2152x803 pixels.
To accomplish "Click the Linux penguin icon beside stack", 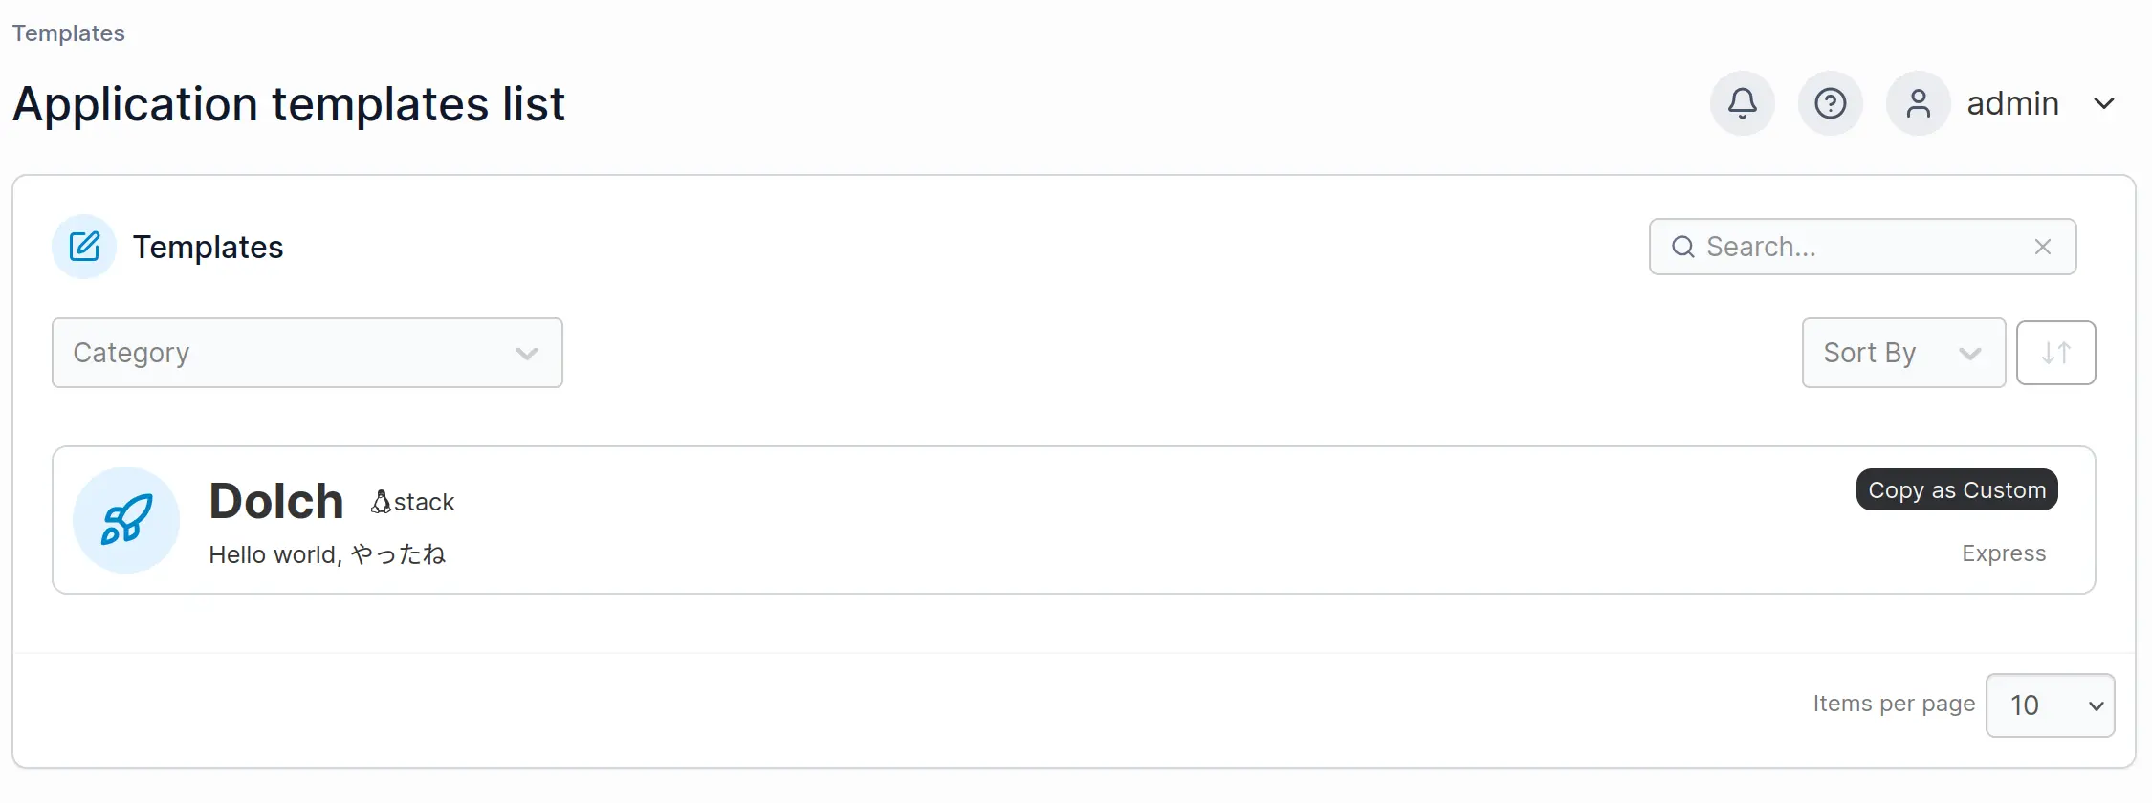I will click(x=381, y=502).
